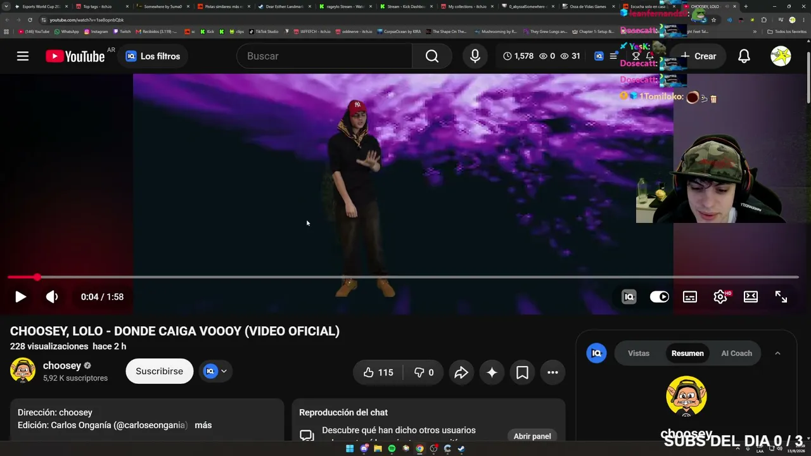Viewport: 811px width, 456px height.
Task: Open the Kick bookmark
Action: 207,31
